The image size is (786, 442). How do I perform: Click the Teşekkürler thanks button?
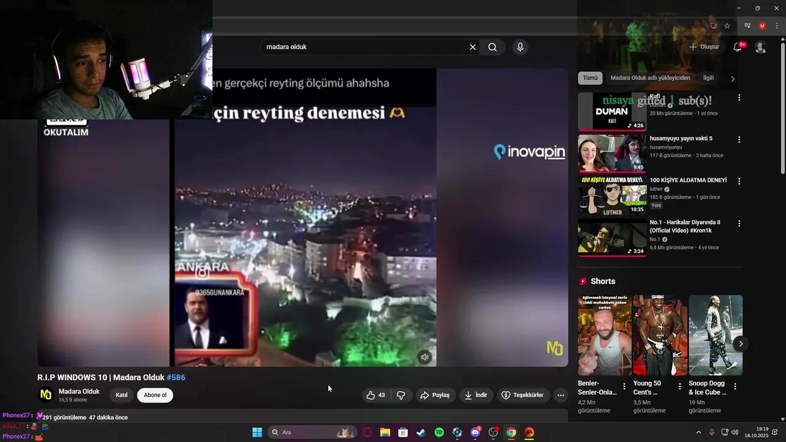click(523, 395)
